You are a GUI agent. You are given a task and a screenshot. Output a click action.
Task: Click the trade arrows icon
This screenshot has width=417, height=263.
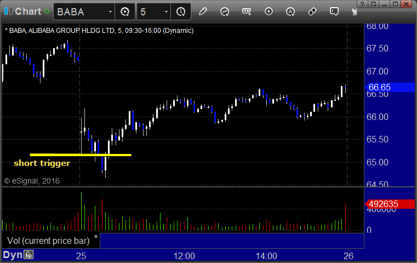(x=312, y=12)
